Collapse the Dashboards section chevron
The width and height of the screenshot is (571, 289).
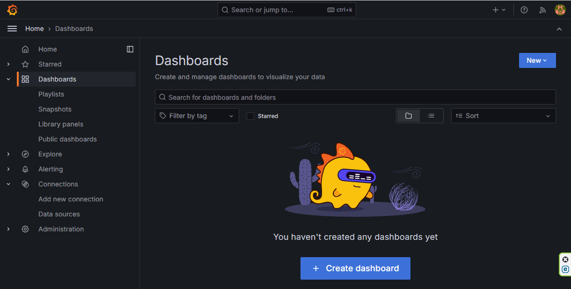[x=8, y=79]
